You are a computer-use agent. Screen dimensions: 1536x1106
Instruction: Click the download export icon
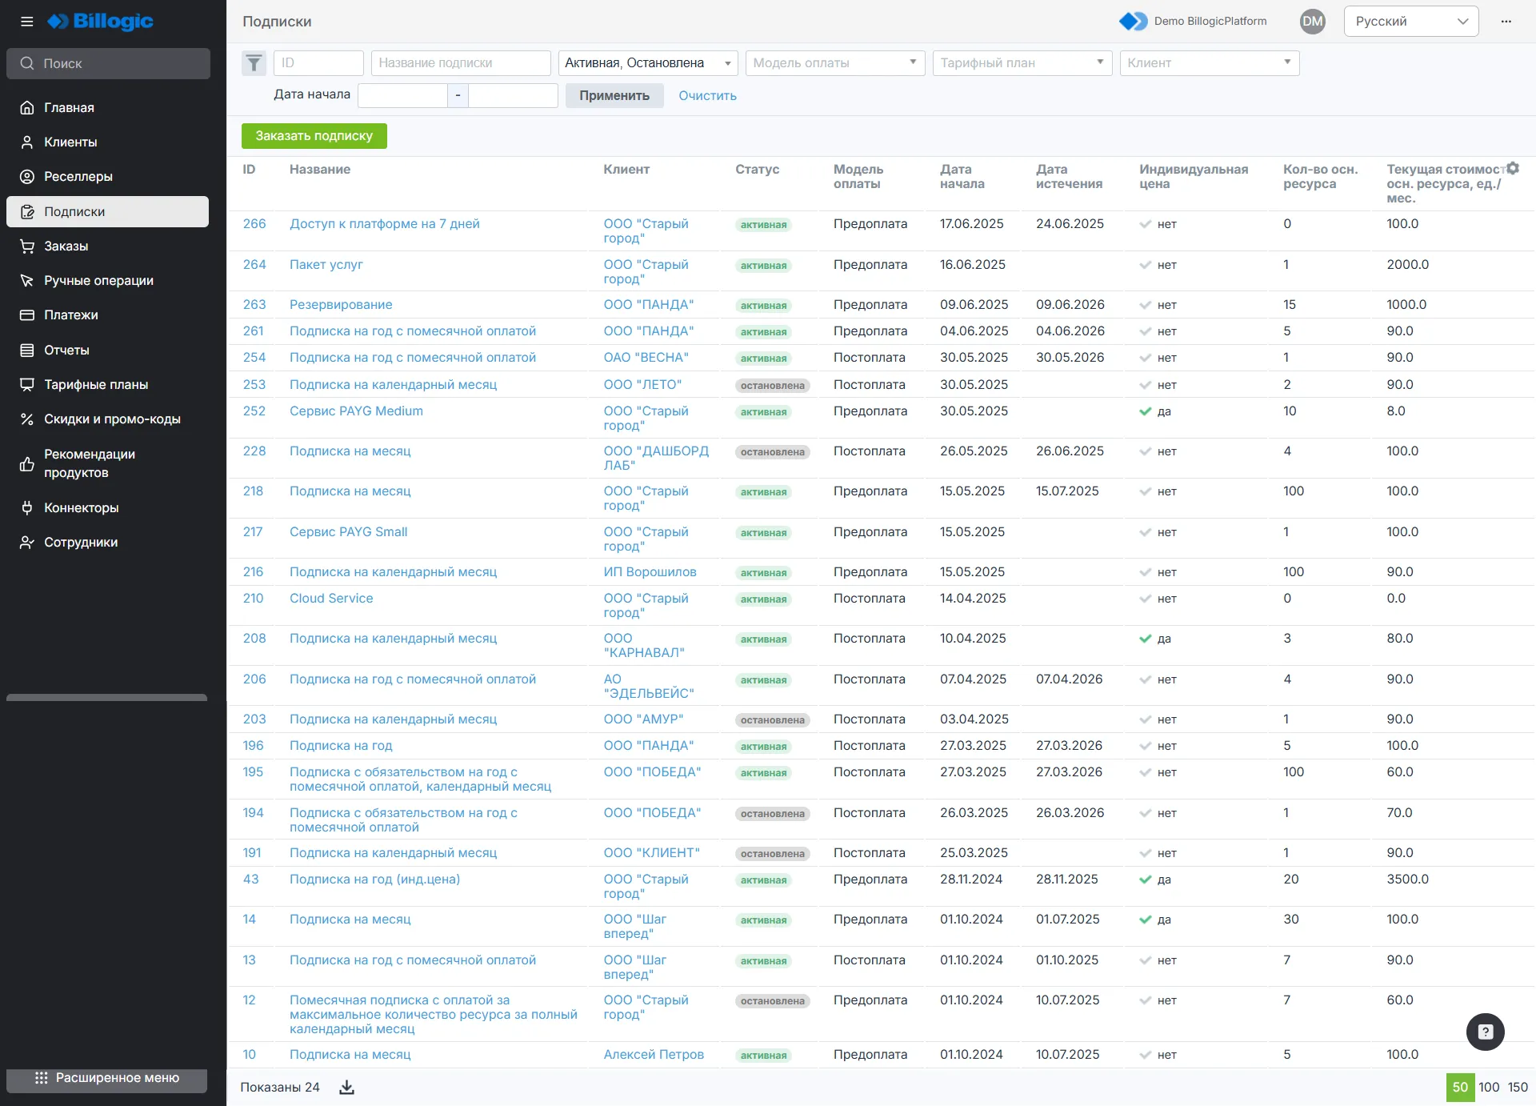pyautogui.click(x=346, y=1087)
